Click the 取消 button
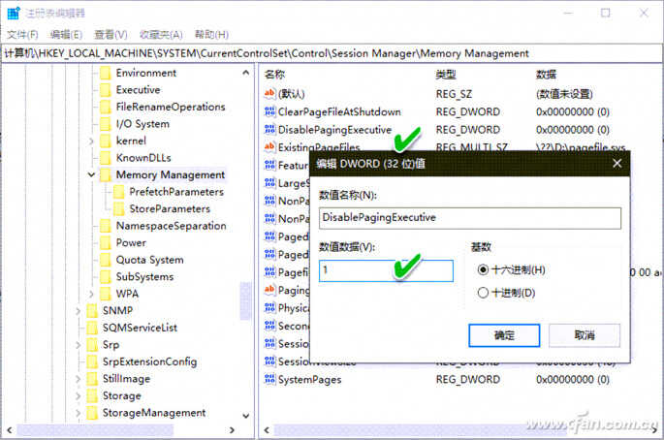Image resolution: width=664 pixels, height=440 pixels. pos(584,335)
